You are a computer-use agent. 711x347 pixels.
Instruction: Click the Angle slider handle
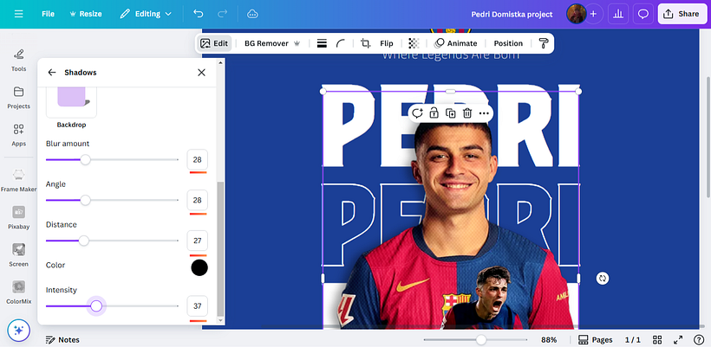point(85,200)
